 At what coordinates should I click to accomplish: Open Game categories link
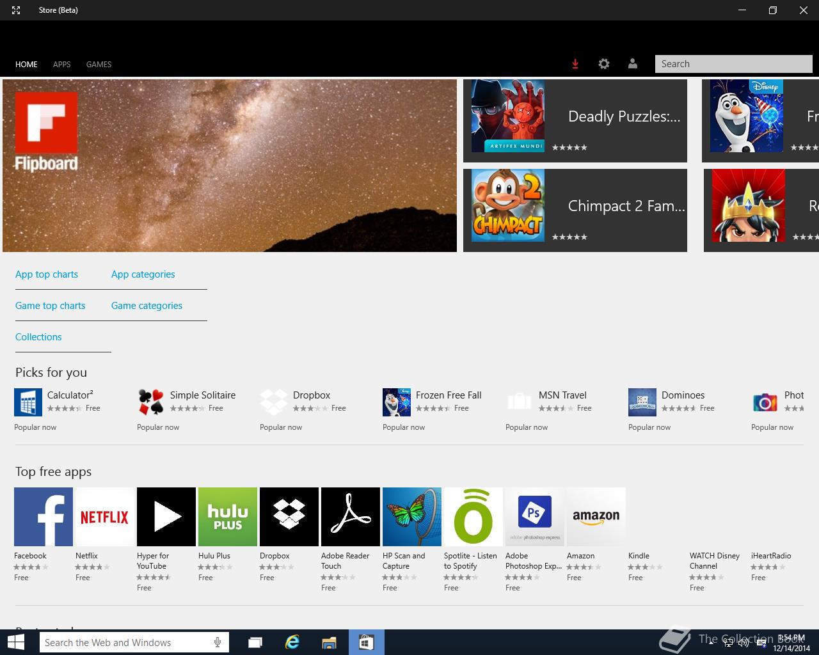(147, 306)
